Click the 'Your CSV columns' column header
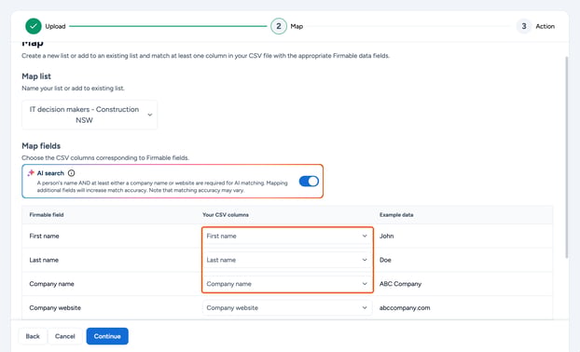The image size is (580, 352). [226, 214]
